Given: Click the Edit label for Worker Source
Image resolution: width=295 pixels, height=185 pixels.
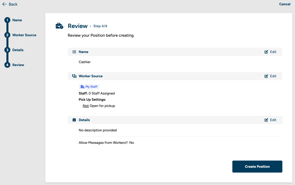Looking at the screenshot, I should [273, 76].
